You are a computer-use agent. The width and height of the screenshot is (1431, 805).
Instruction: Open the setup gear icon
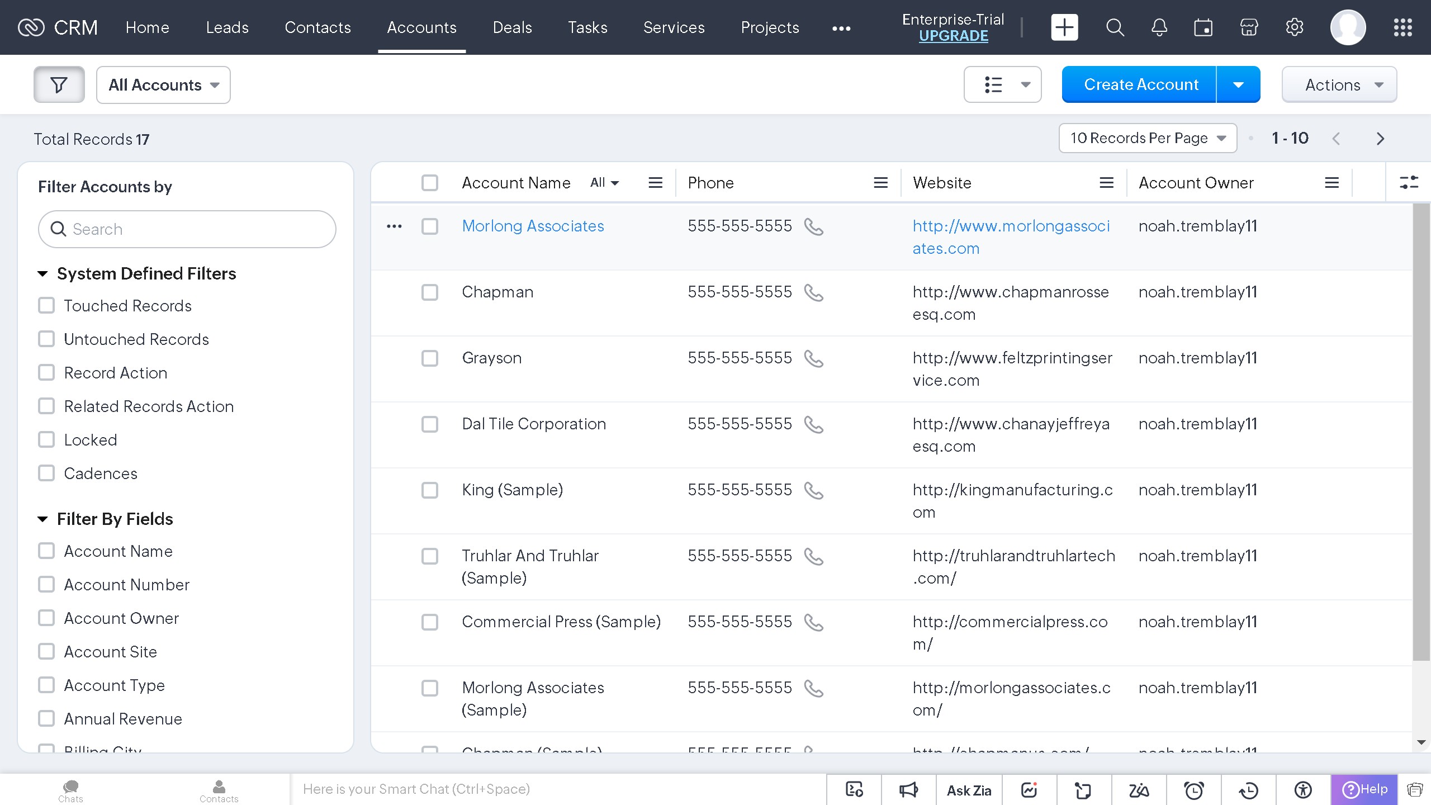tap(1294, 27)
